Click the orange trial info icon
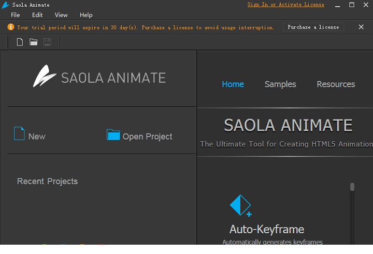Image resolution: width=373 pixels, height=254 pixels. 11,27
